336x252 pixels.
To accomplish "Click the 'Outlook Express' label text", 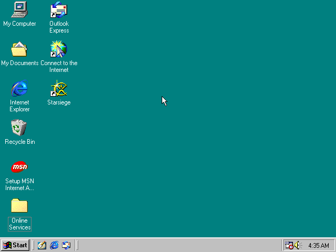I will 59,27.
